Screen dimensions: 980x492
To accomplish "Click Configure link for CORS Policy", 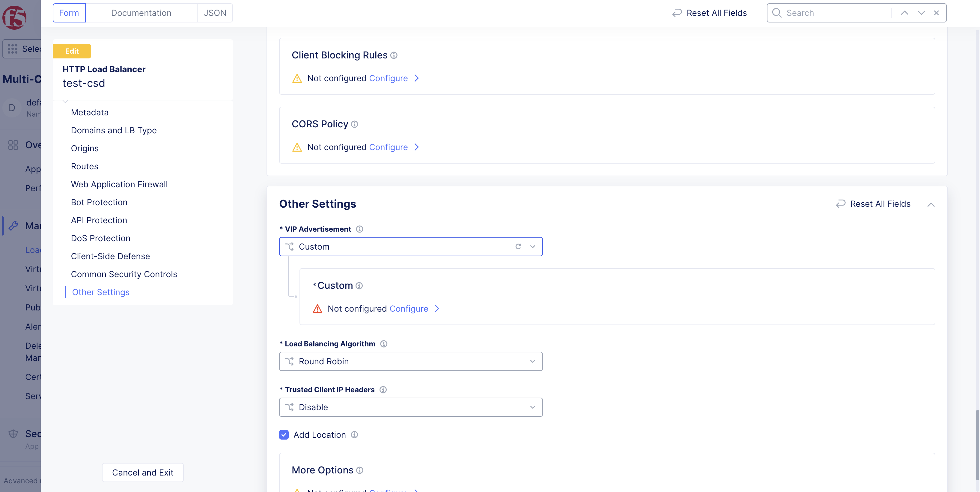I will coord(389,147).
